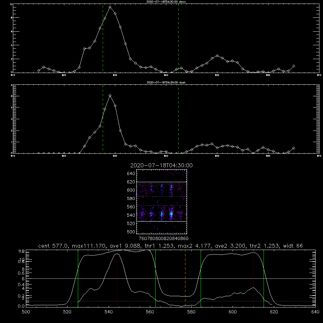Click the dawn plot title text
The image size is (323, 323).
pos(166,2)
